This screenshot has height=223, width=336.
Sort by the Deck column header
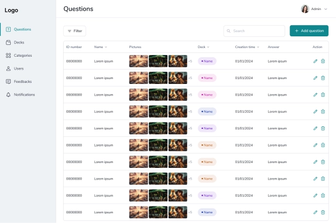pyautogui.click(x=203, y=47)
